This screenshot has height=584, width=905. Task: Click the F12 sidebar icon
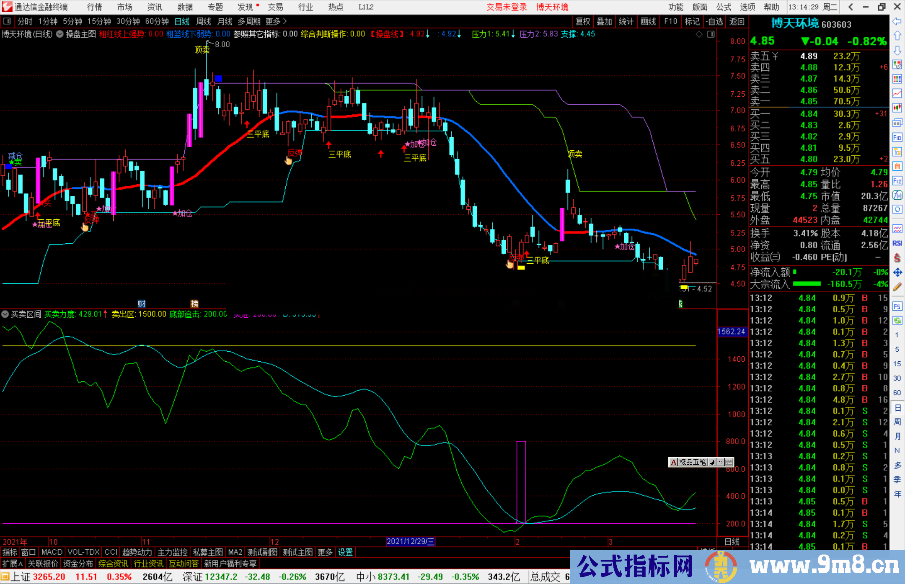897,181
